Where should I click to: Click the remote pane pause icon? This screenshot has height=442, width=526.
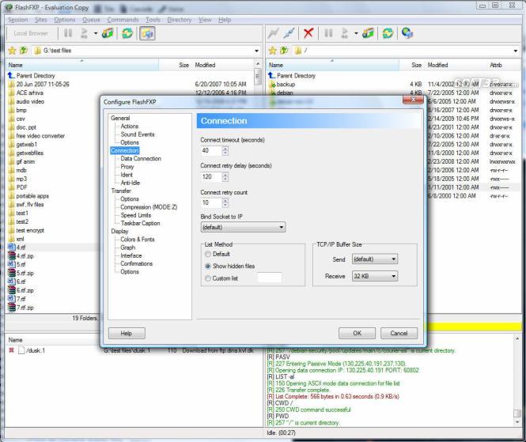[x=328, y=33]
